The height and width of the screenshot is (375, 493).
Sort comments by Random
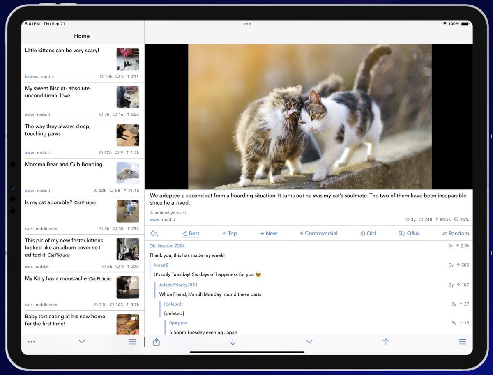(x=455, y=233)
